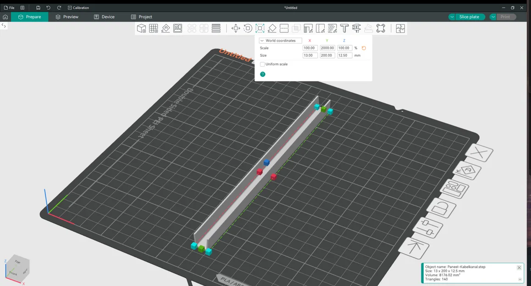Click the Scale Z percent field
Viewport: 531px width, 286px height.
pos(345,48)
